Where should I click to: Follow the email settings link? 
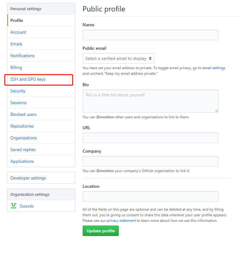click(x=214, y=68)
